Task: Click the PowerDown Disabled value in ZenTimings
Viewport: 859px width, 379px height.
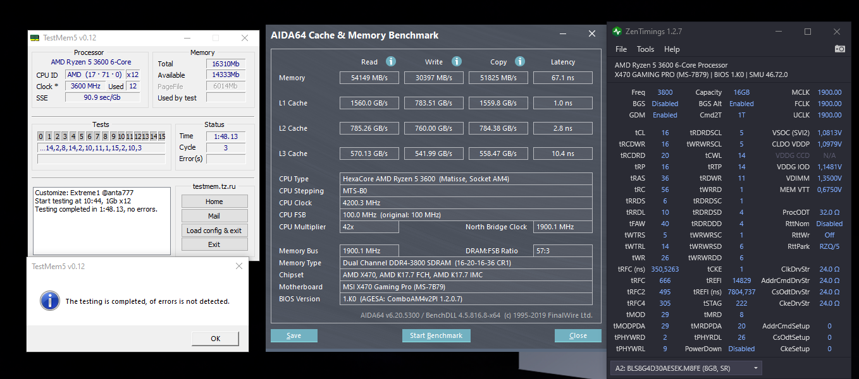Action: tap(741, 349)
